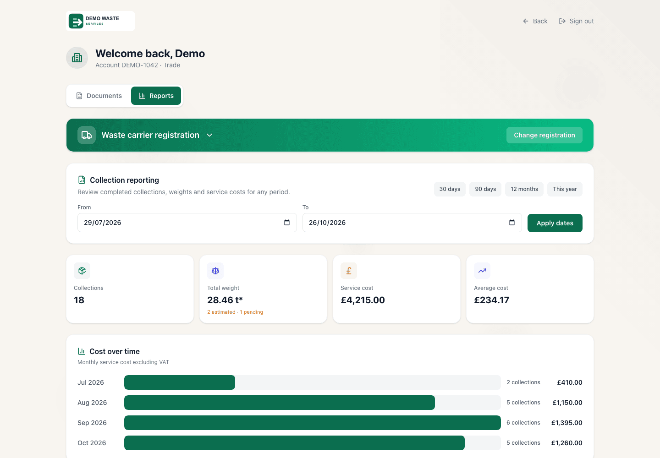
Task: Click the £234.17 average cost value
Action: pos(491,300)
